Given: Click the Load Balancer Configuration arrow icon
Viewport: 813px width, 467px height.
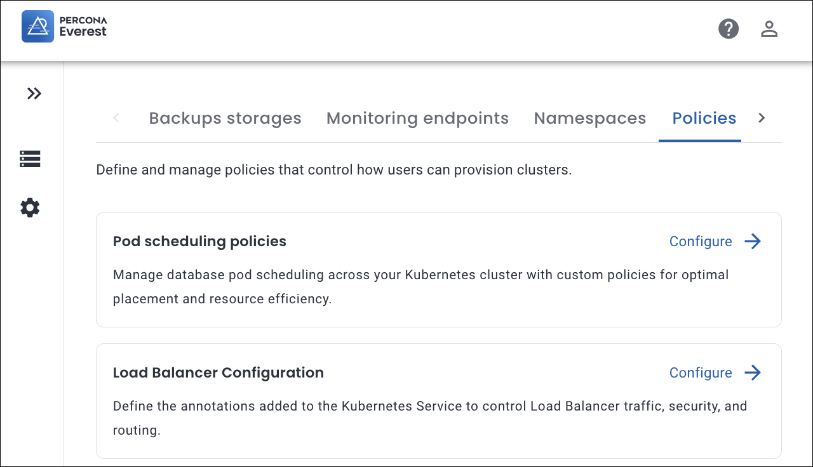Looking at the screenshot, I should (x=753, y=373).
